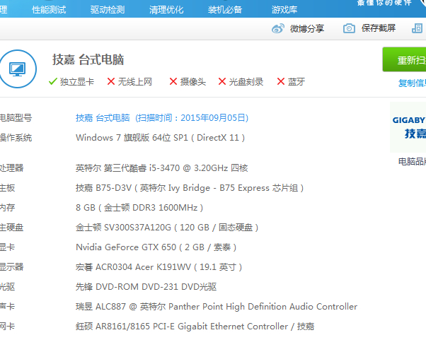Screen dimensions: 426x364
Task: Click the green check for 独立显卡
Action: (x=52, y=81)
